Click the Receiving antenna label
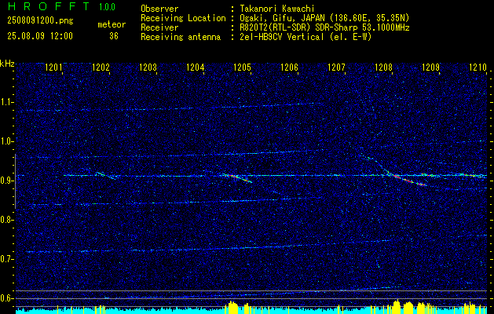Viewport: 494px width, 314px height. click(x=181, y=37)
